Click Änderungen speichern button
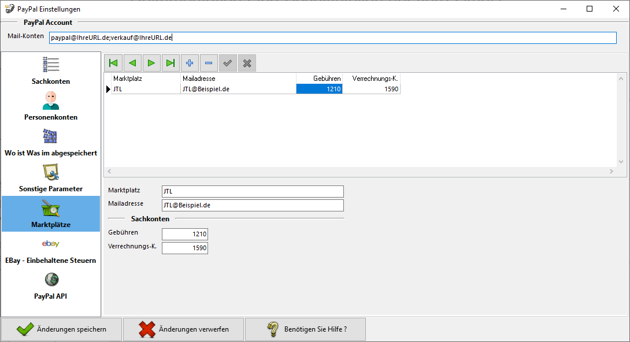 pyautogui.click(x=61, y=329)
